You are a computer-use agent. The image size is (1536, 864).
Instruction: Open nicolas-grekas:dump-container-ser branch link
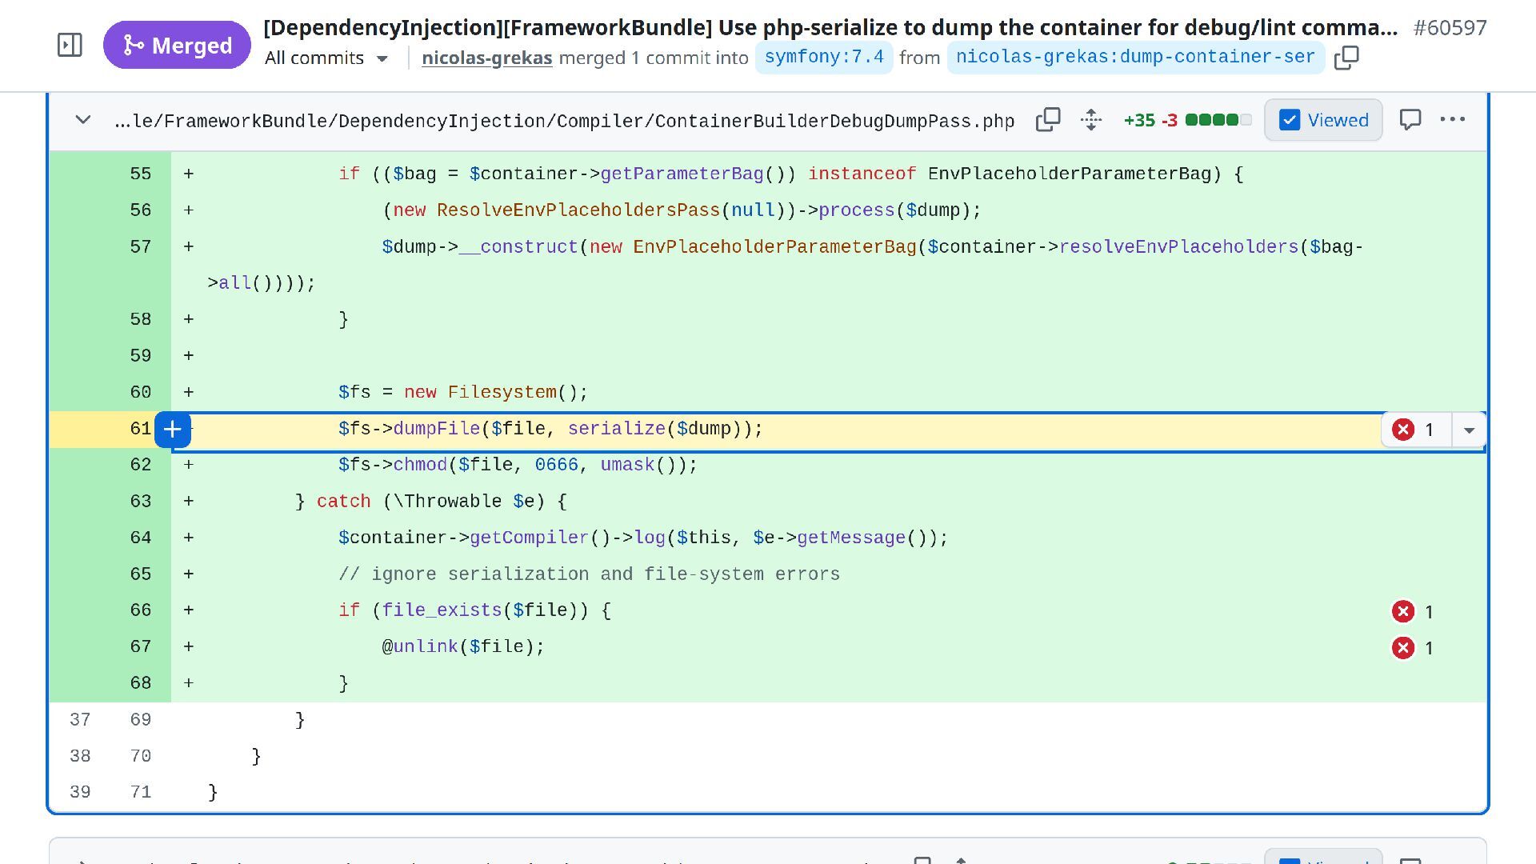pyautogui.click(x=1134, y=58)
